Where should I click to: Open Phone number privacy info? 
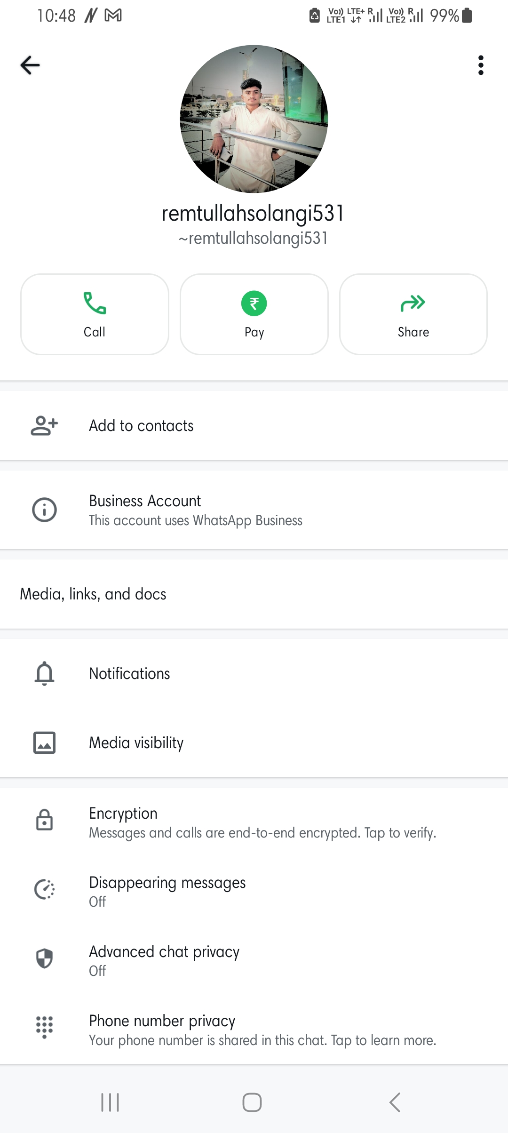click(262, 1029)
